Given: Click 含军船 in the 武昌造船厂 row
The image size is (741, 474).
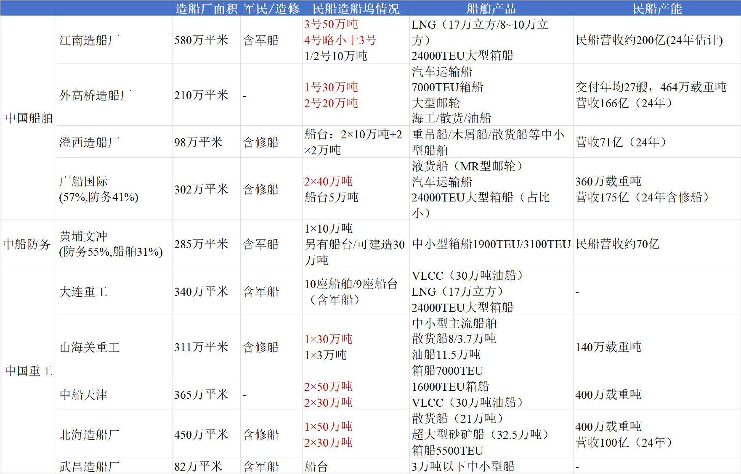Looking at the screenshot, I should click(x=261, y=466).
